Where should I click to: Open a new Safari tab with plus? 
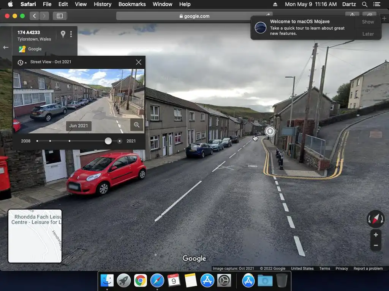(384, 18)
